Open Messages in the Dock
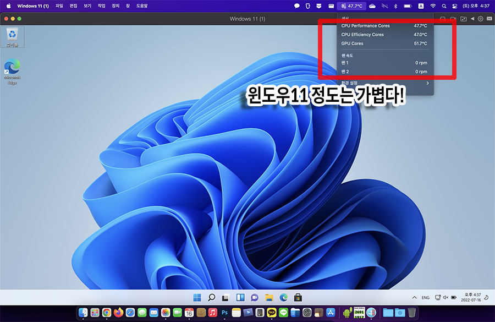Image resolution: width=495 pixels, height=322 pixels. (x=142, y=313)
